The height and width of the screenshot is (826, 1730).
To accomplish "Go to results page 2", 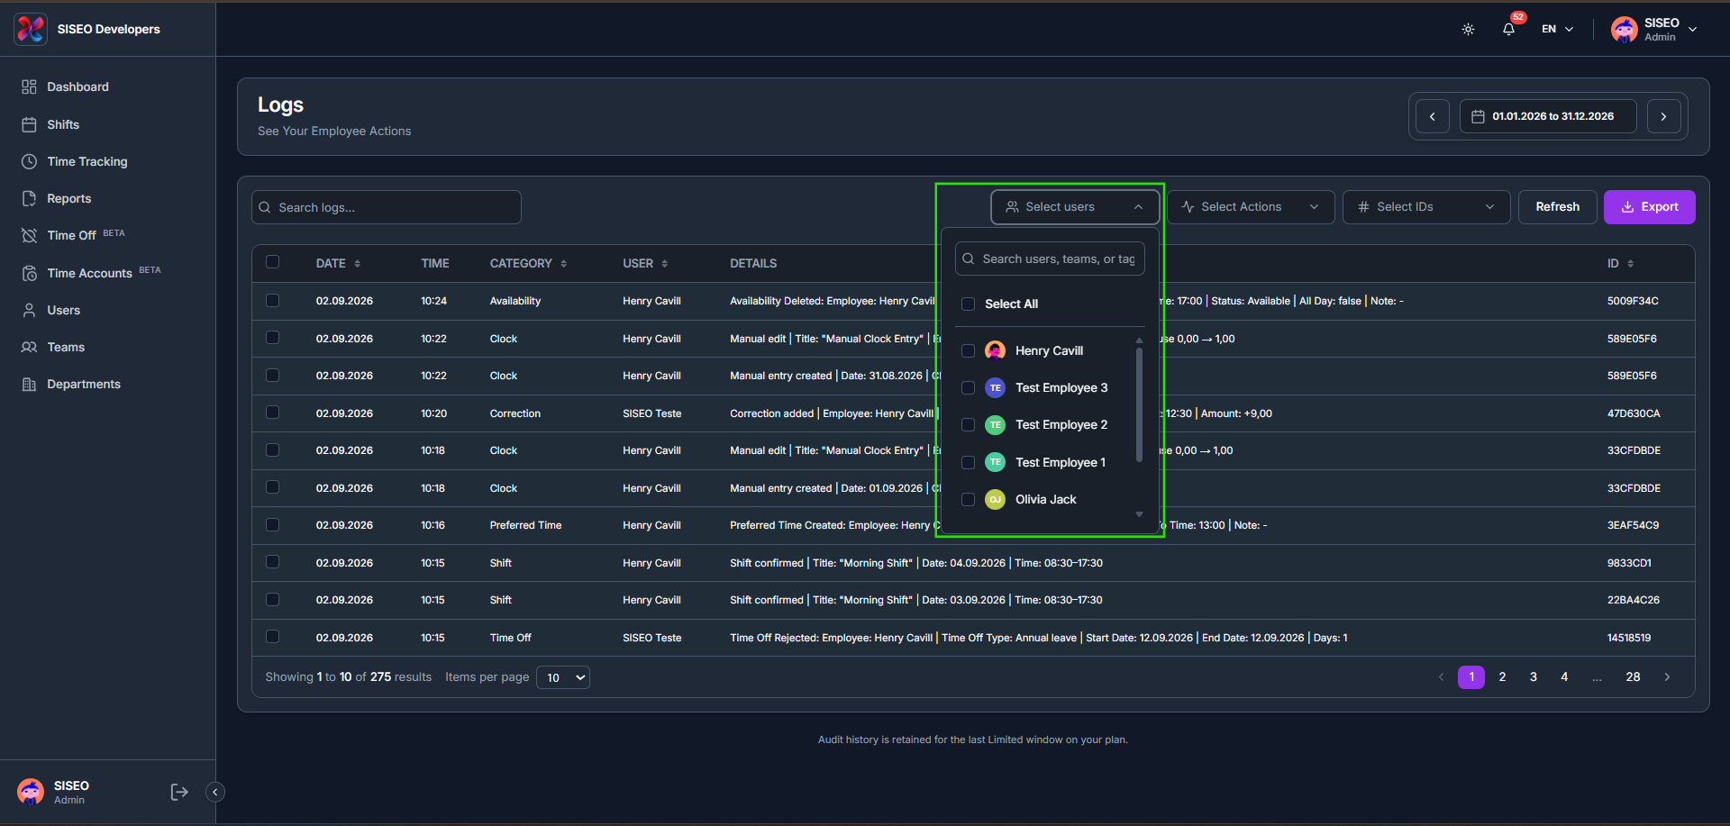I will 1502,676.
